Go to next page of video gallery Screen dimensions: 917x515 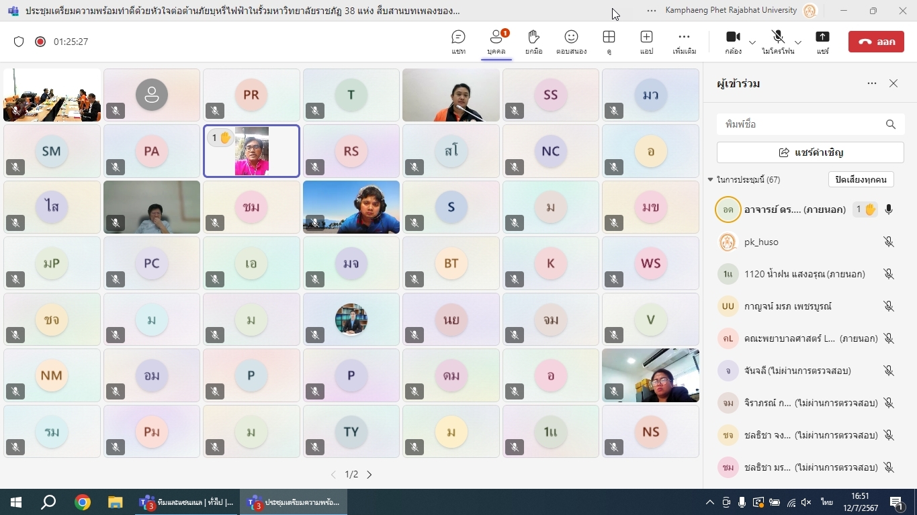click(x=369, y=475)
